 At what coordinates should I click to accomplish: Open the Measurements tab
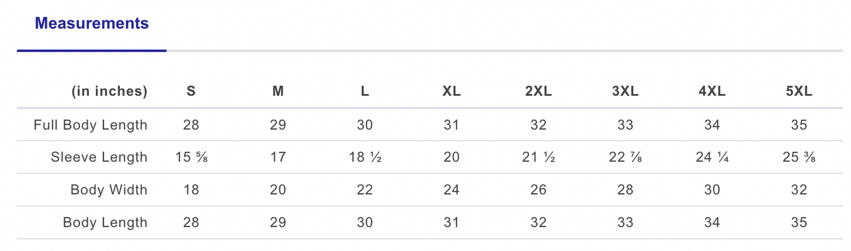pyautogui.click(x=92, y=24)
